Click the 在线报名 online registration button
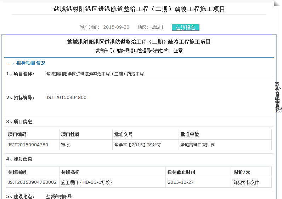Screen dimensions: 282x199 tap(186, 28)
